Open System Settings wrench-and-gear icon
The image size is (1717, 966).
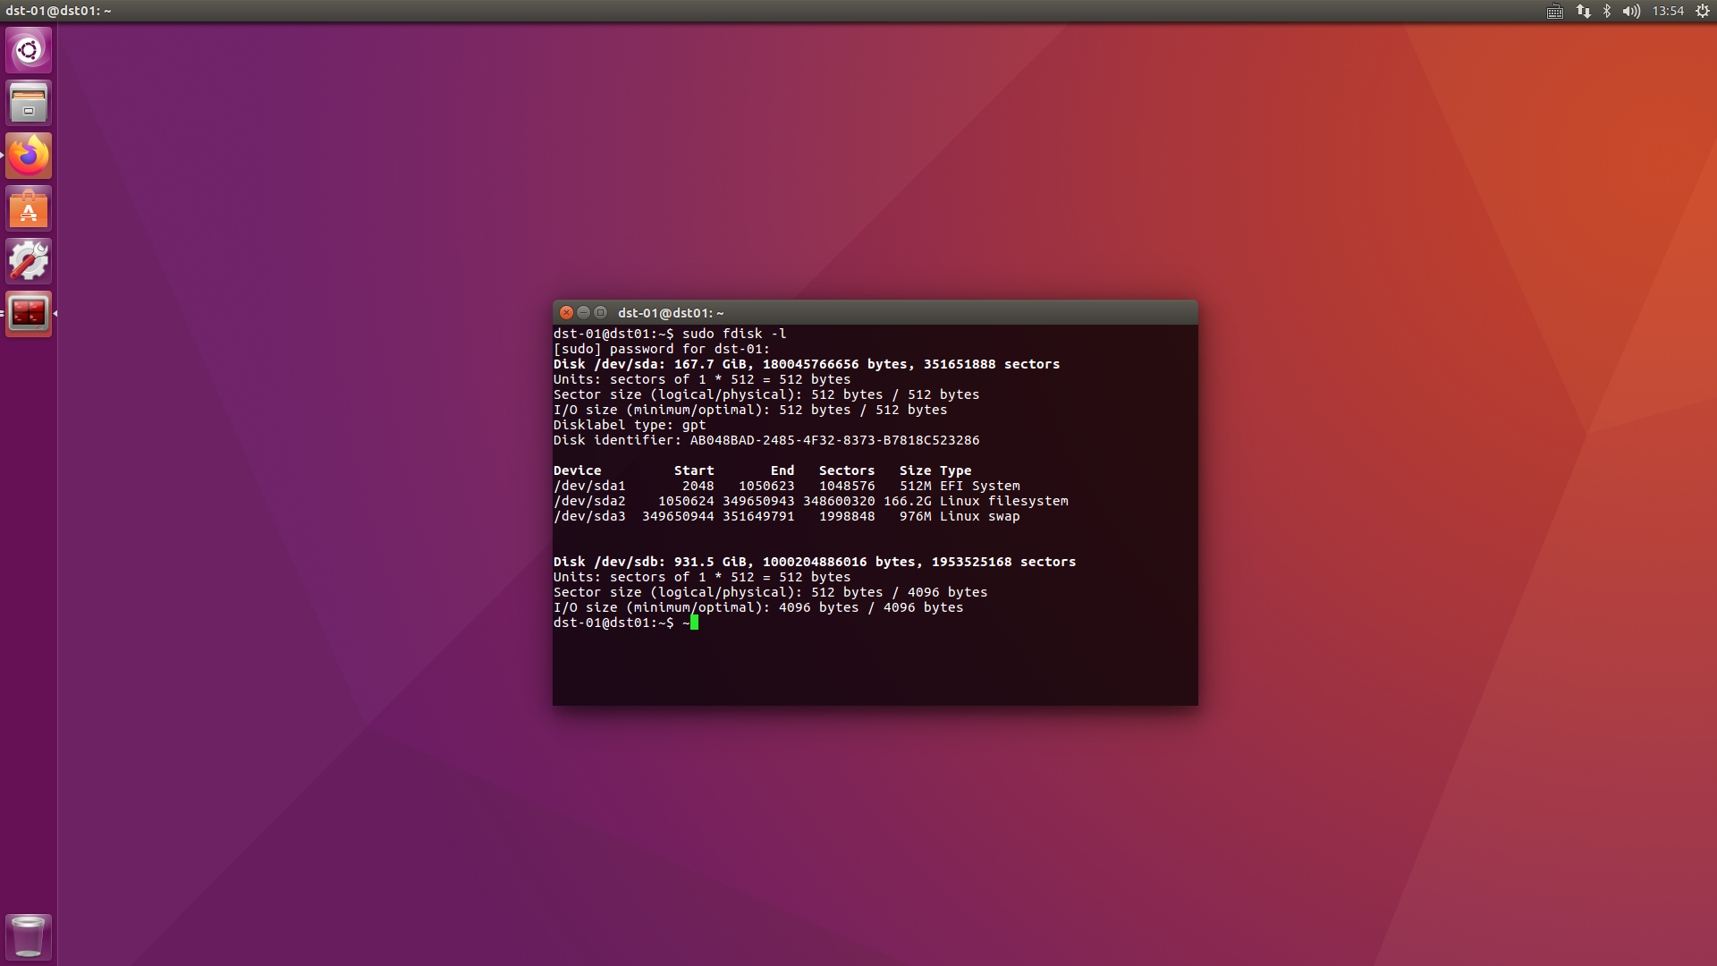click(x=29, y=261)
